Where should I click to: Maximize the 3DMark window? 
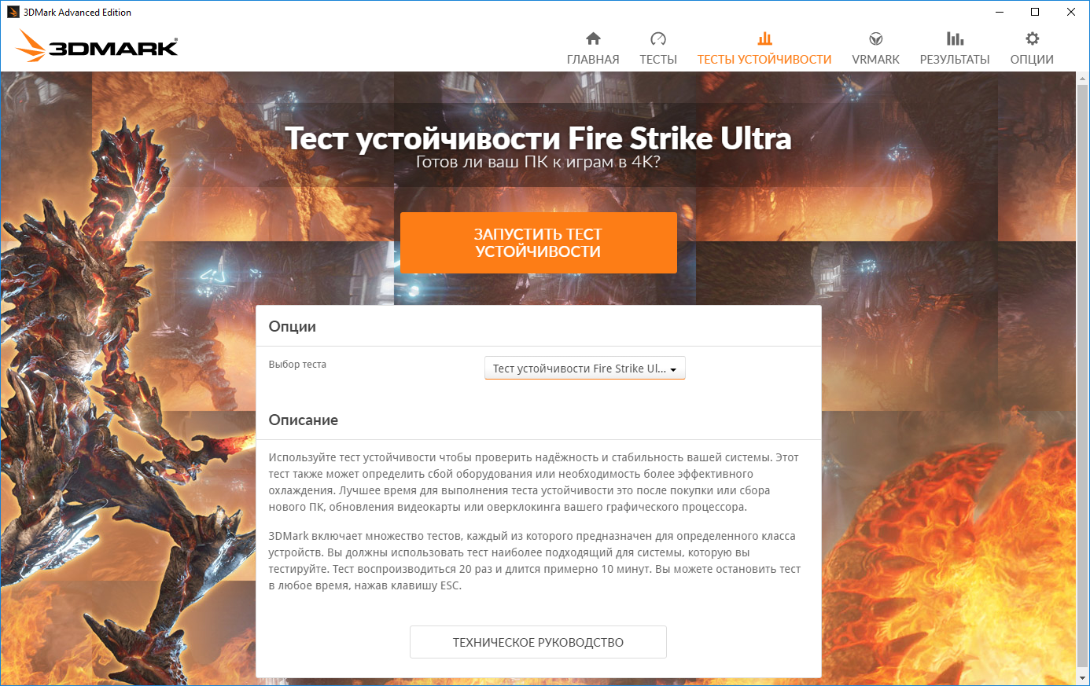[x=1035, y=12]
